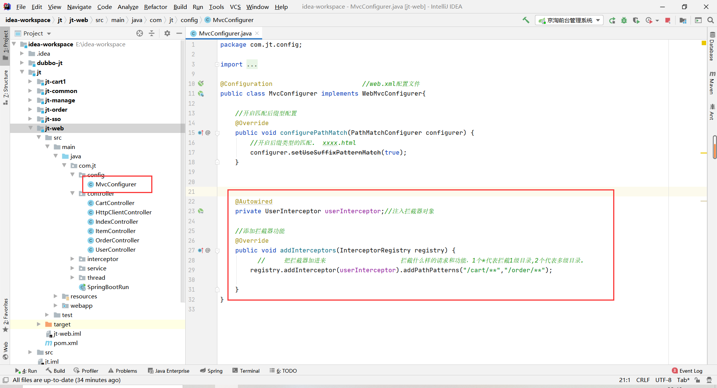
Task: Click override gutter icon on line 15
Action: tap(201, 133)
